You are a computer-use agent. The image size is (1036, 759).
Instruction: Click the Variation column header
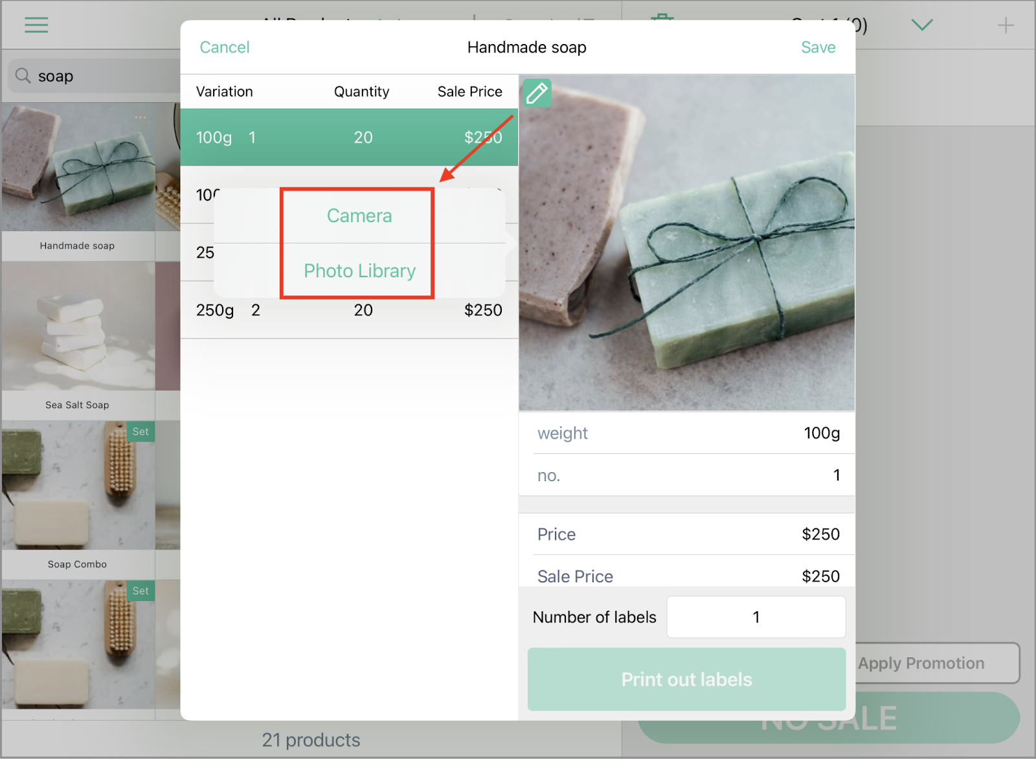point(225,92)
